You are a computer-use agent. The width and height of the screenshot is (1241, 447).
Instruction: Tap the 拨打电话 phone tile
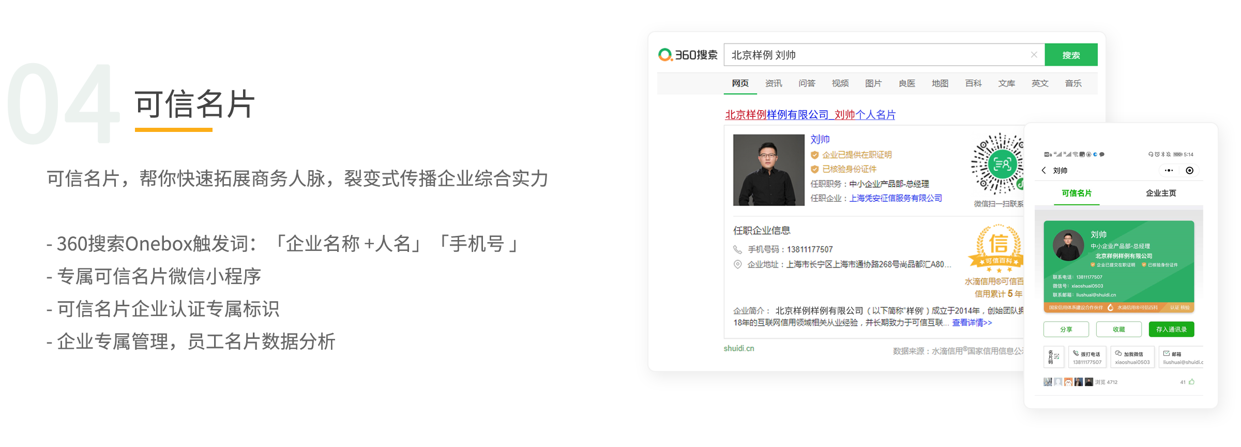(x=1087, y=357)
